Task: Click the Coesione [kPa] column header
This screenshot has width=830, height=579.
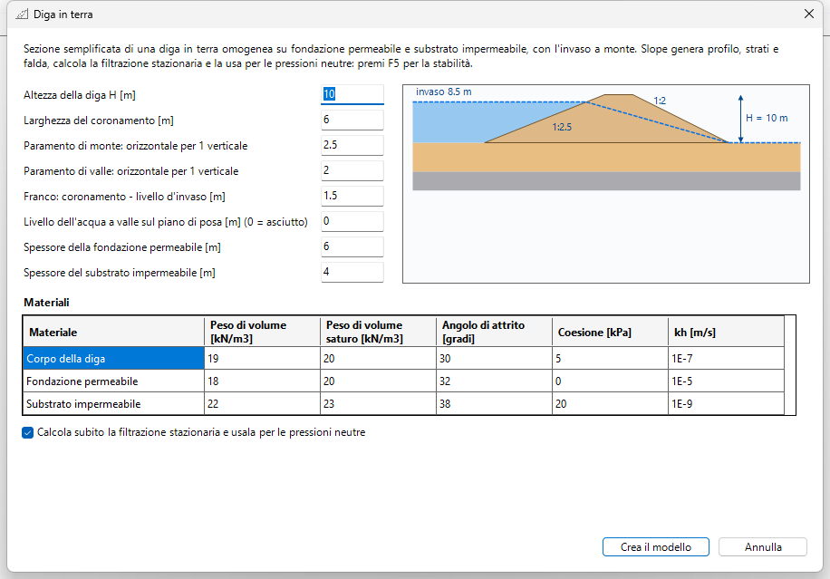Action: click(x=610, y=332)
